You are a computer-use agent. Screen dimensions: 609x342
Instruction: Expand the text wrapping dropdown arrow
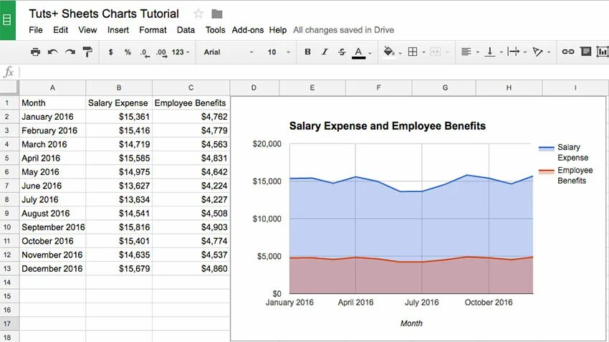coord(525,52)
